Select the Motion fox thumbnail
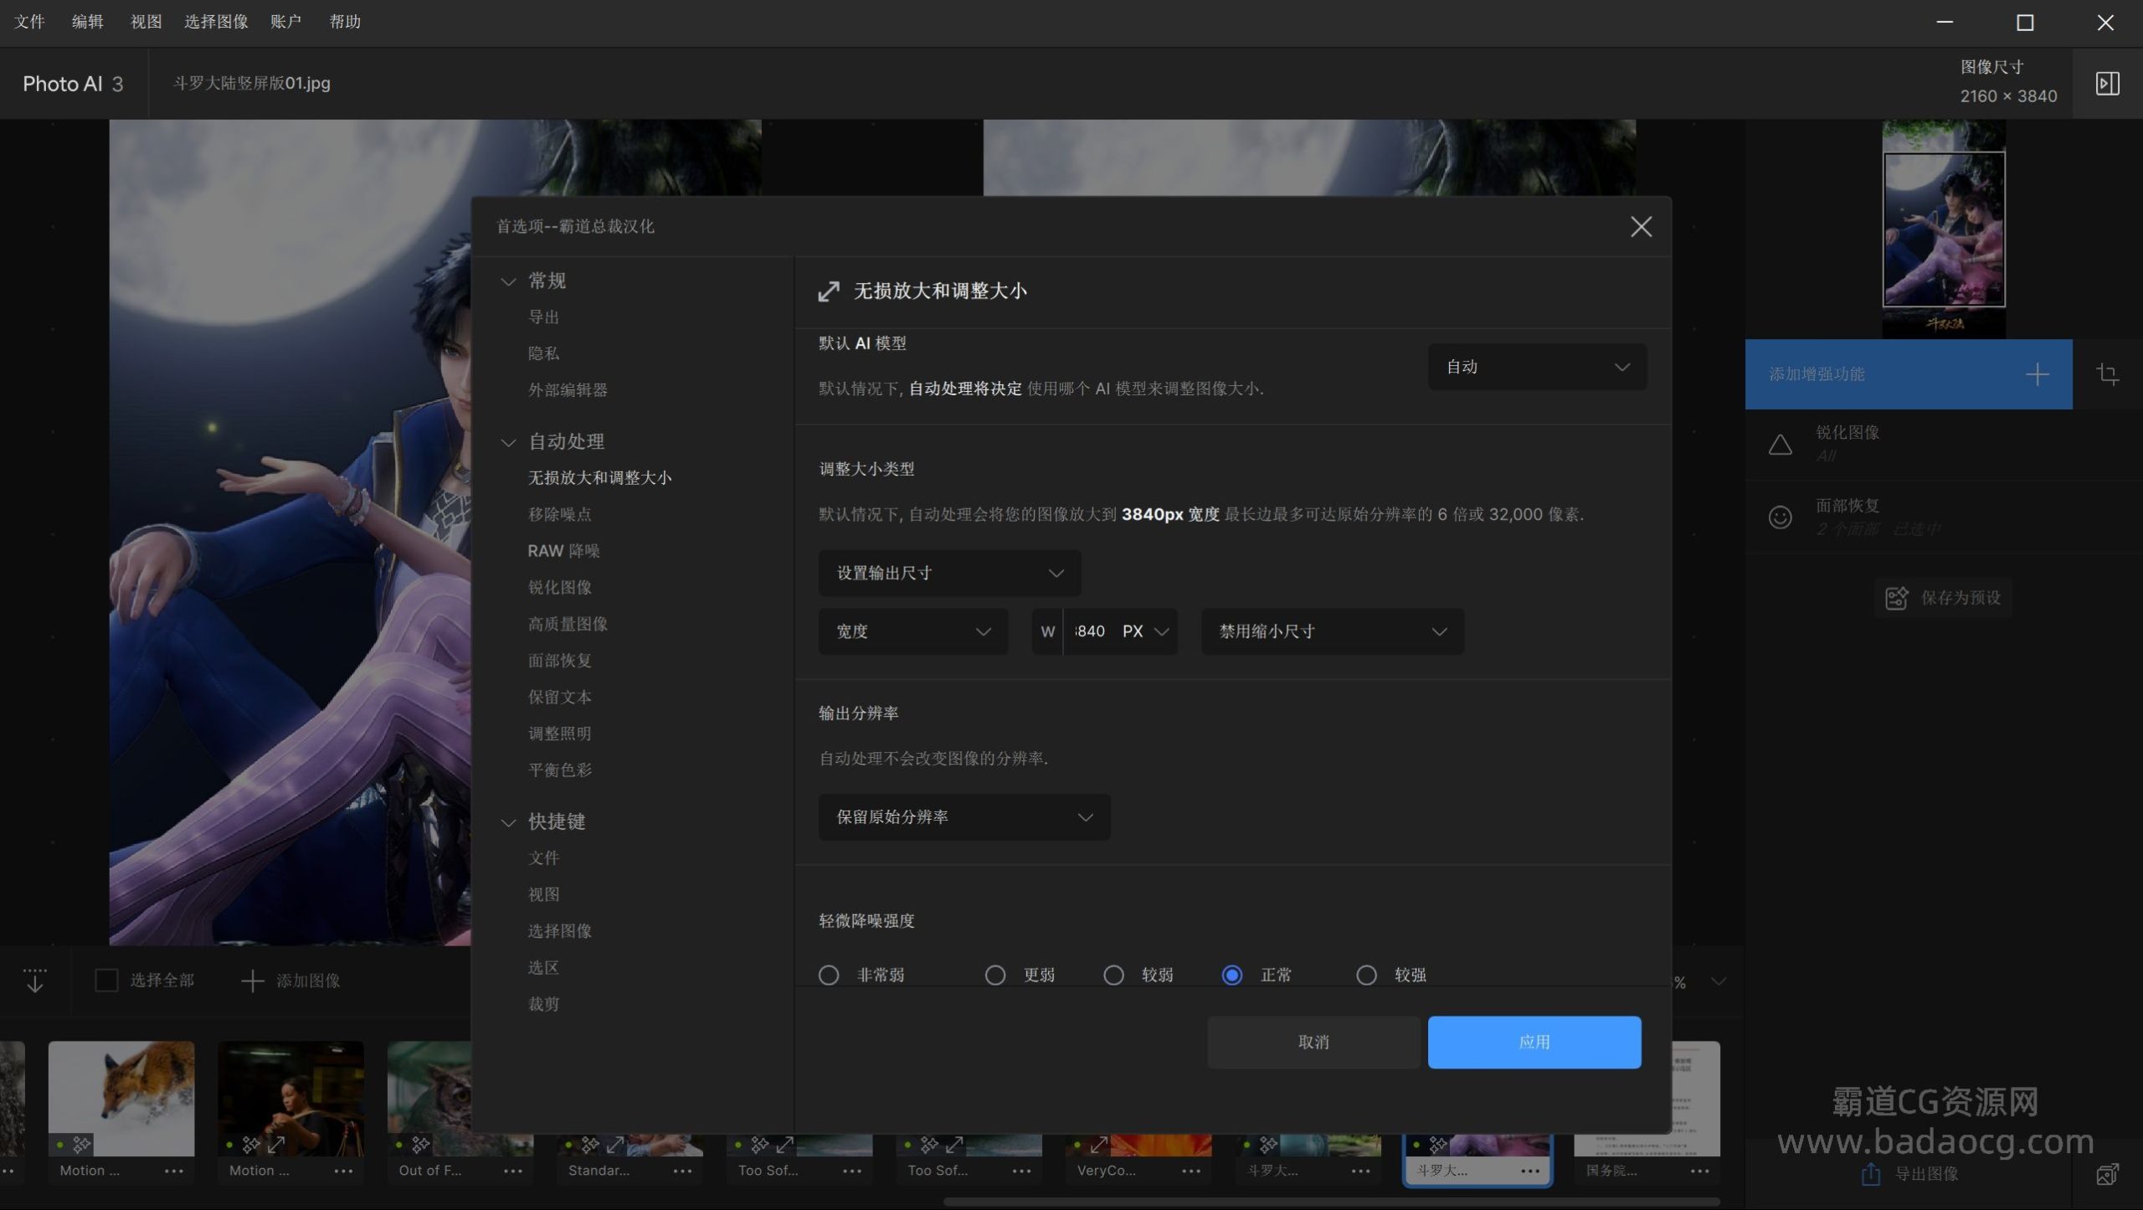The width and height of the screenshot is (2143, 1210). click(121, 1099)
